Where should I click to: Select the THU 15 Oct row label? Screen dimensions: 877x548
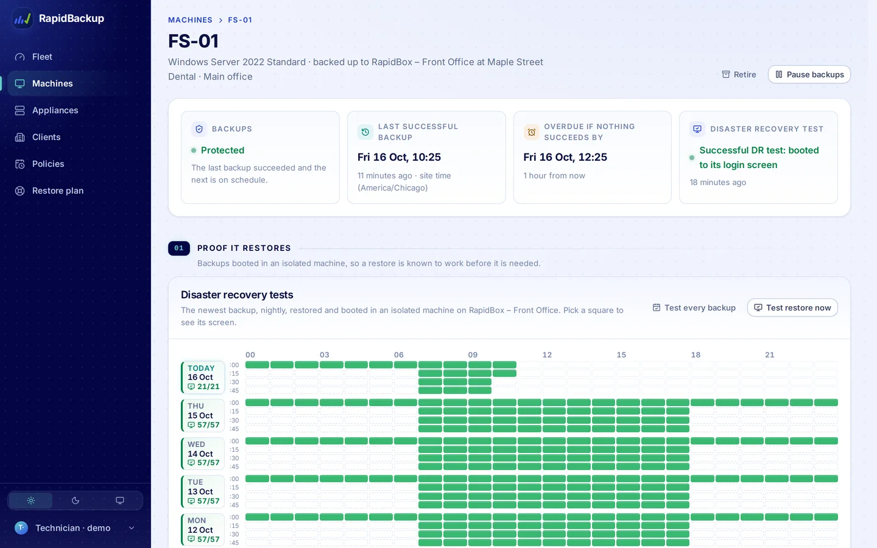(203, 415)
